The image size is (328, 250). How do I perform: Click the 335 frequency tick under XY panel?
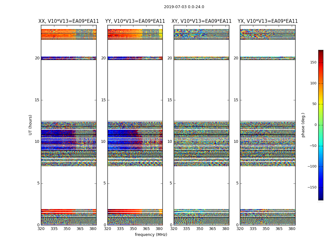186,229
